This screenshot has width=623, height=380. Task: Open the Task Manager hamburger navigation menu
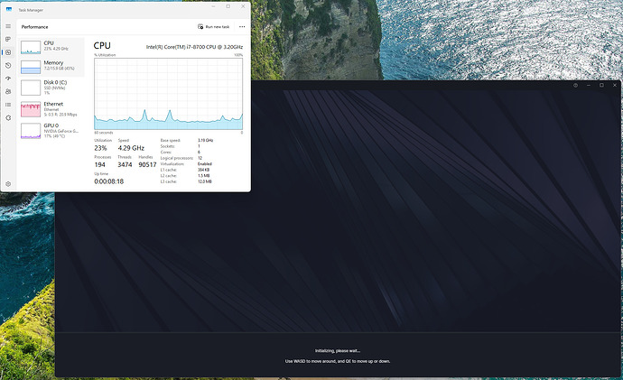pos(8,27)
